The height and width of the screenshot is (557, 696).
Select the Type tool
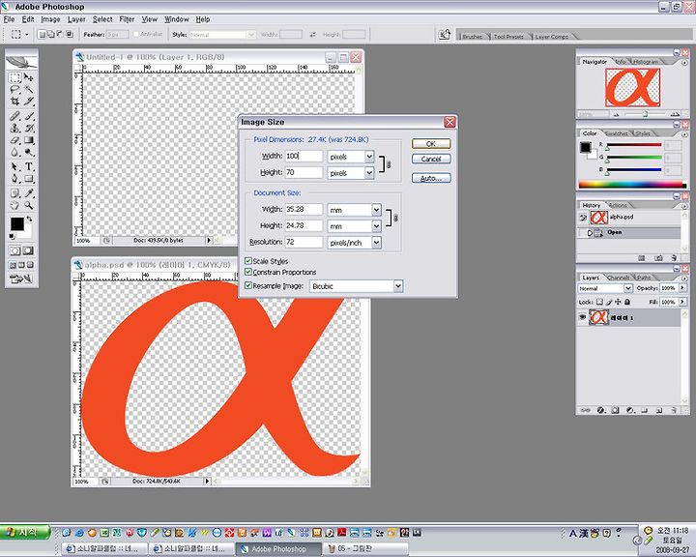(29, 167)
